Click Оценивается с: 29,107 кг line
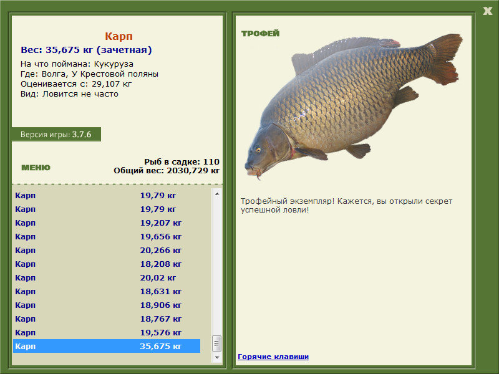This screenshot has height=374, width=499. click(x=76, y=84)
